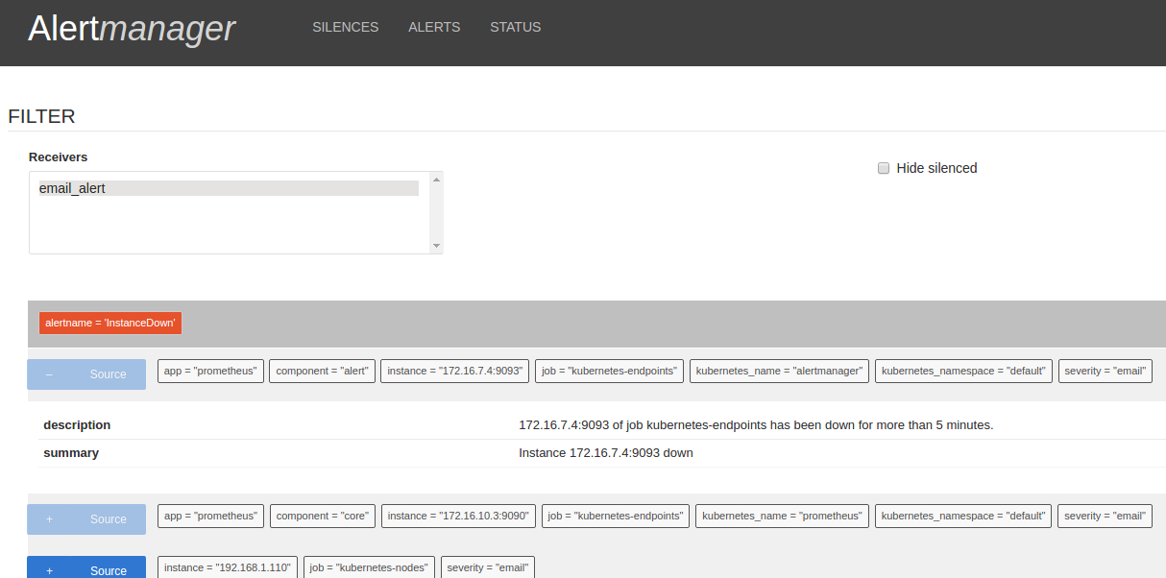Expand the second alert with the plus button
1166x578 pixels.
point(49,518)
